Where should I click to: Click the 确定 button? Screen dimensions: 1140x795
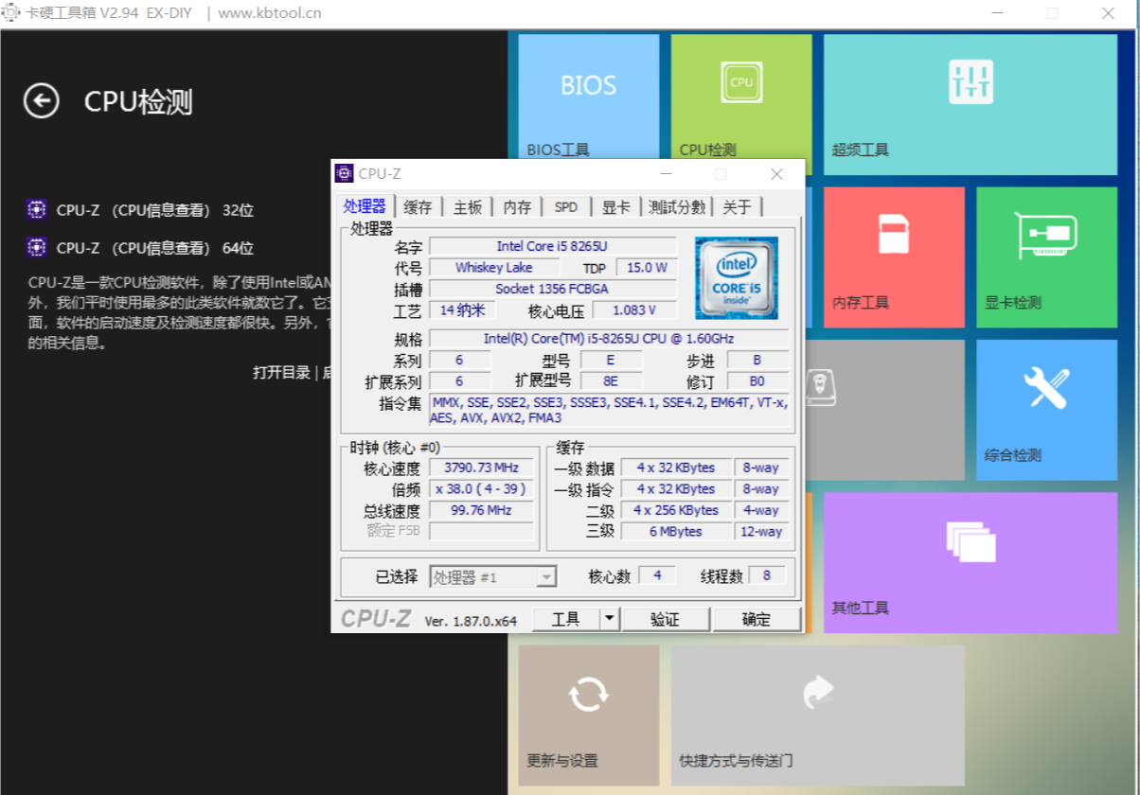(x=757, y=619)
